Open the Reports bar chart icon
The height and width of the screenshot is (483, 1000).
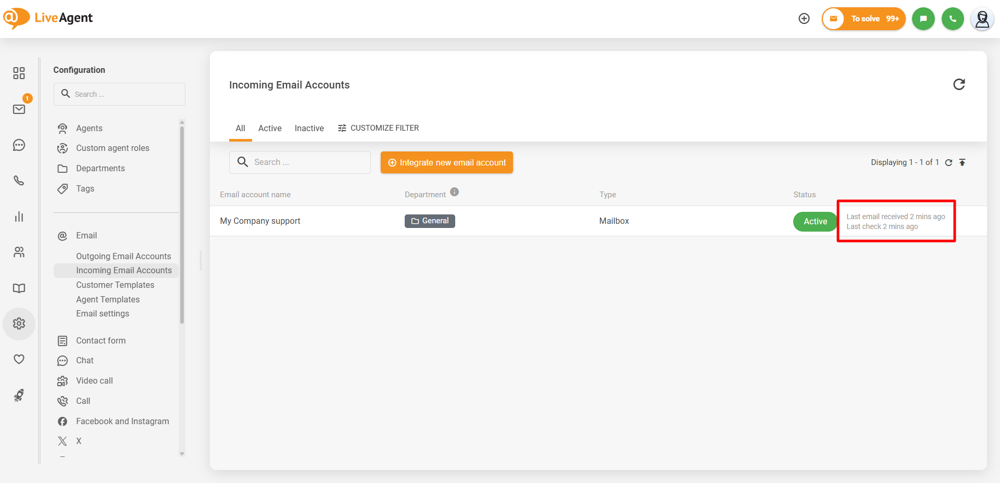[19, 217]
